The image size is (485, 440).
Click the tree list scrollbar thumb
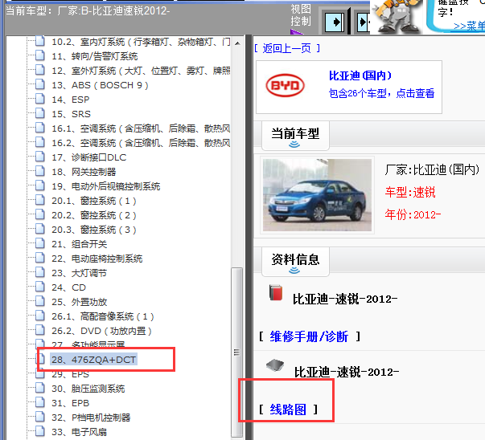pyautogui.click(x=237, y=352)
